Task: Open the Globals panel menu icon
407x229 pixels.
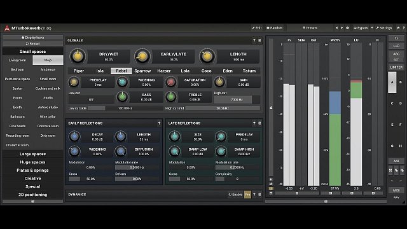Action: coord(259,41)
